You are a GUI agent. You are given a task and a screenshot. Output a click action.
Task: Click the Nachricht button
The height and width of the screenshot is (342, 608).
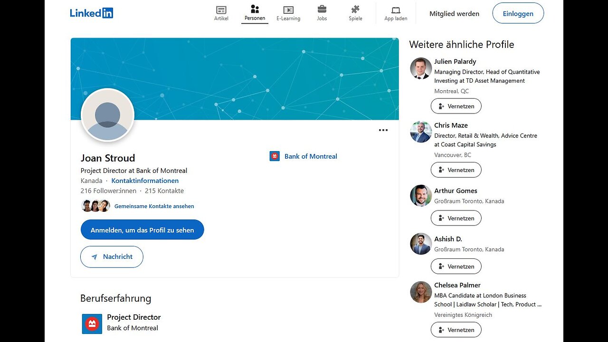[x=112, y=256]
